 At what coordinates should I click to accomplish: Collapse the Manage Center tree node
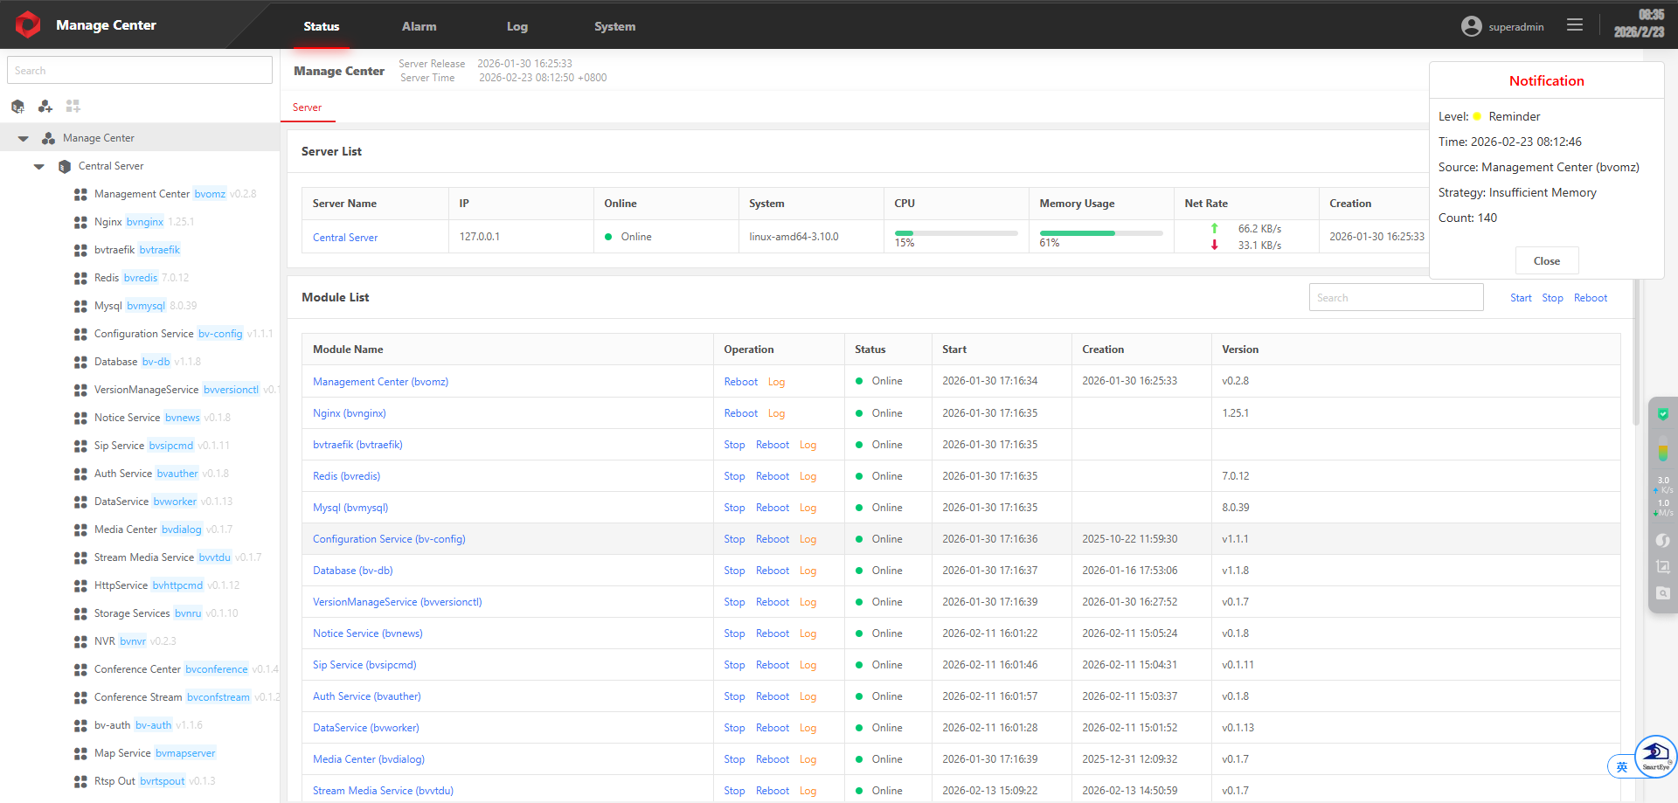click(24, 138)
